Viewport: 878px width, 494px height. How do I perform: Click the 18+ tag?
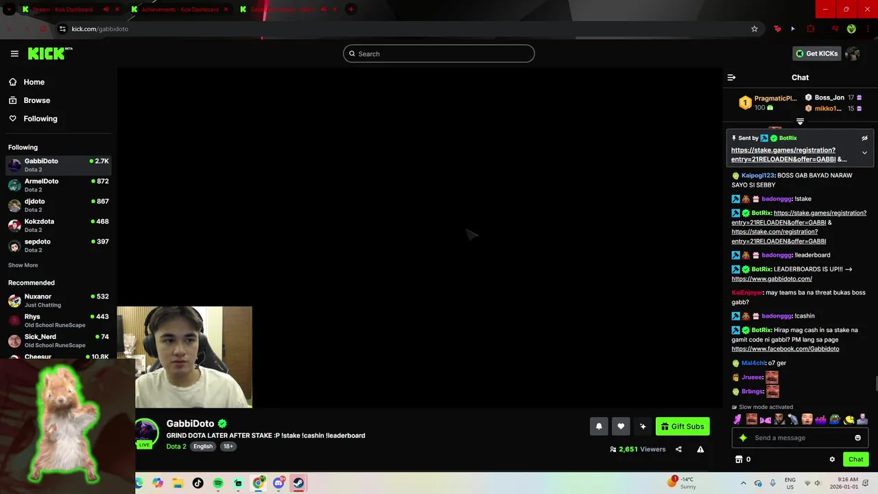(228, 446)
